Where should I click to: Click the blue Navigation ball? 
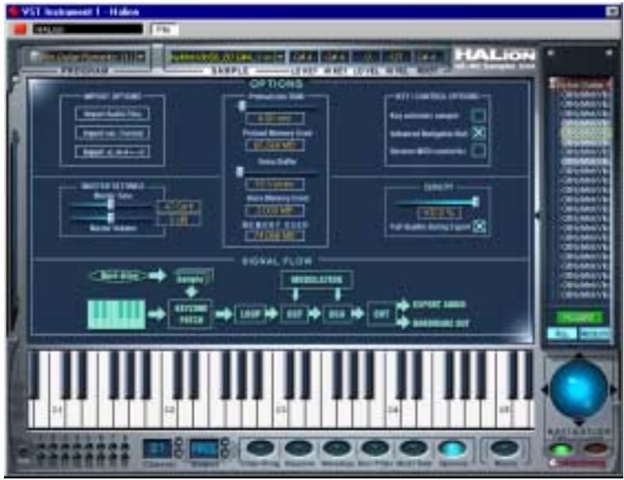coord(579,390)
